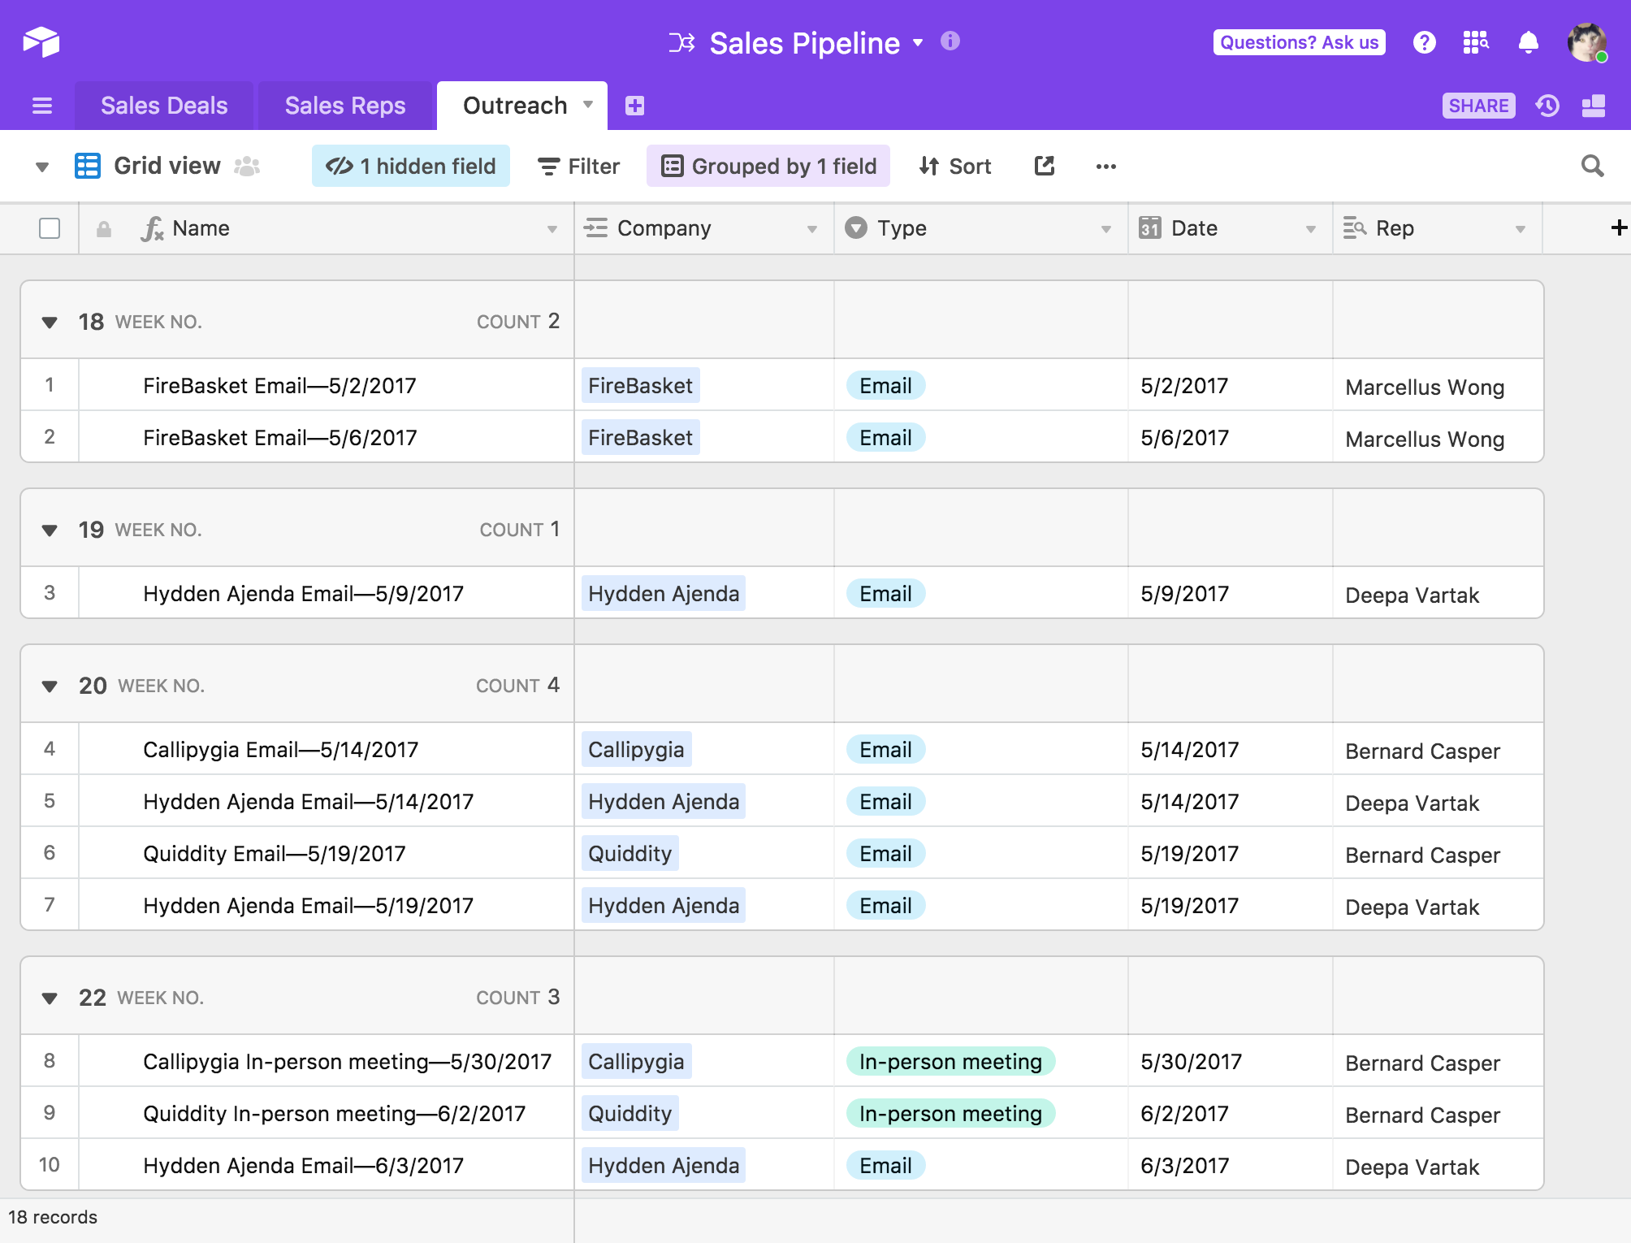Open the apps grid icon
This screenshot has width=1631, height=1243.
[x=1475, y=42]
